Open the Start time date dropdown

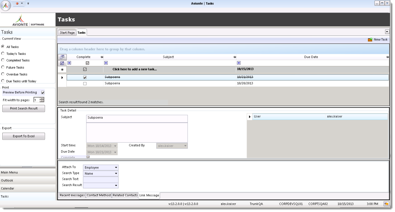115,146
